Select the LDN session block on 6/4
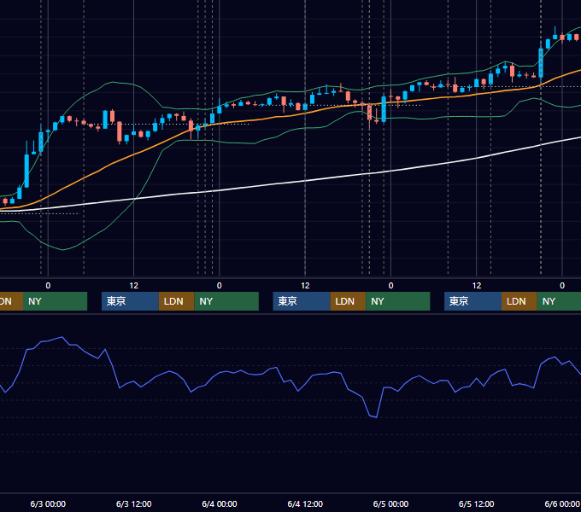This screenshot has width=581, height=512. (x=348, y=301)
